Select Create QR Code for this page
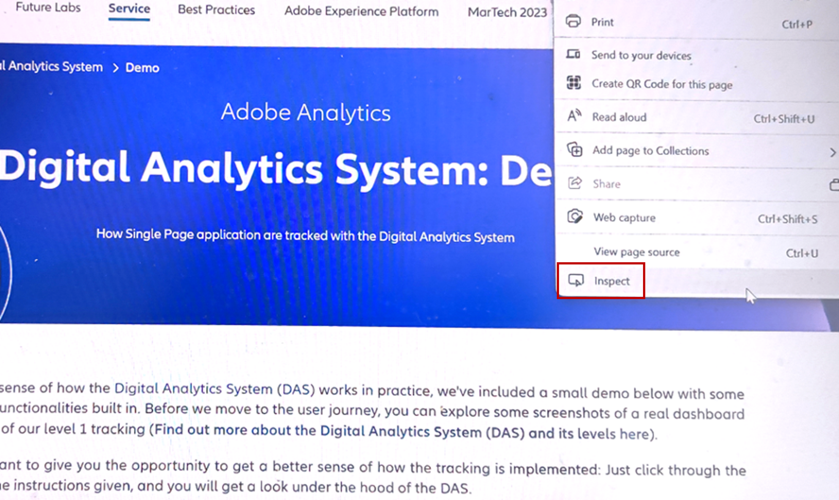The height and width of the screenshot is (500, 839). tap(696, 84)
